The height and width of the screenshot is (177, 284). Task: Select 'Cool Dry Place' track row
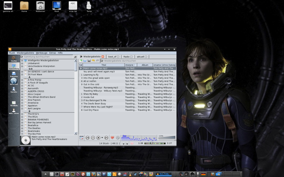point(127,110)
